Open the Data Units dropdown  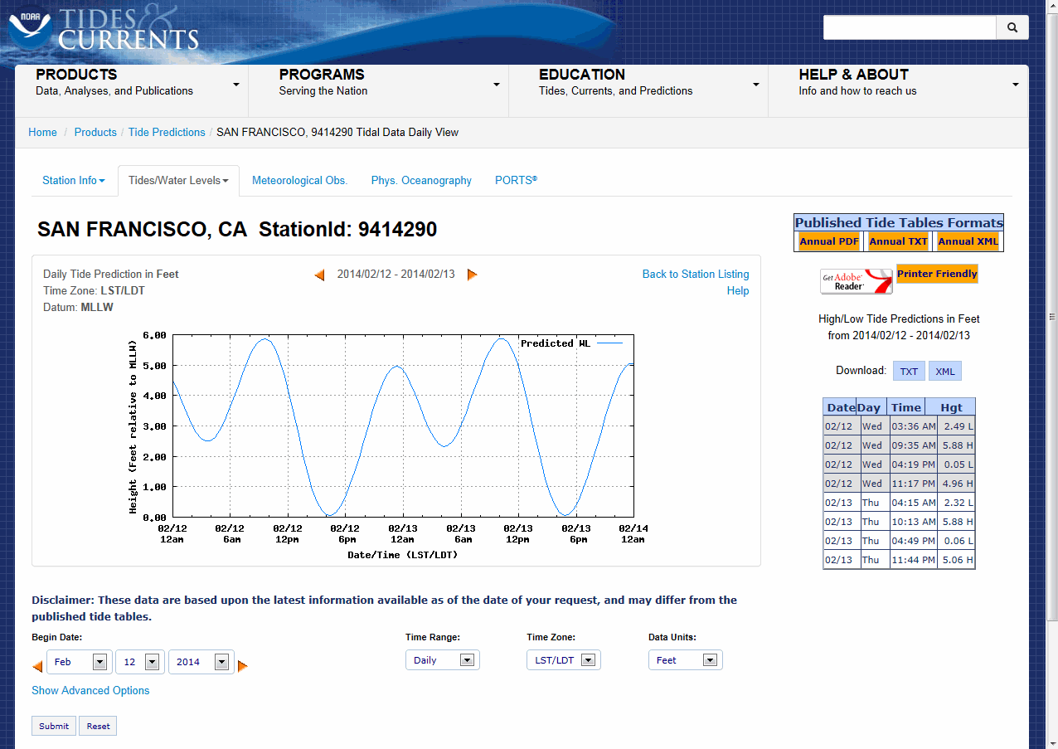pyautogui.click(x=685, y=660)
